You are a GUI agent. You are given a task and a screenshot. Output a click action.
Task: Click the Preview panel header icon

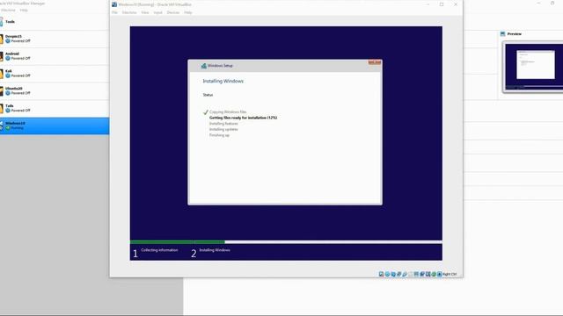(502, 33)
